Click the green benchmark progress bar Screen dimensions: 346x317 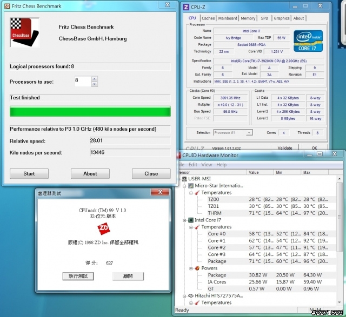click(x=90, y=111)
